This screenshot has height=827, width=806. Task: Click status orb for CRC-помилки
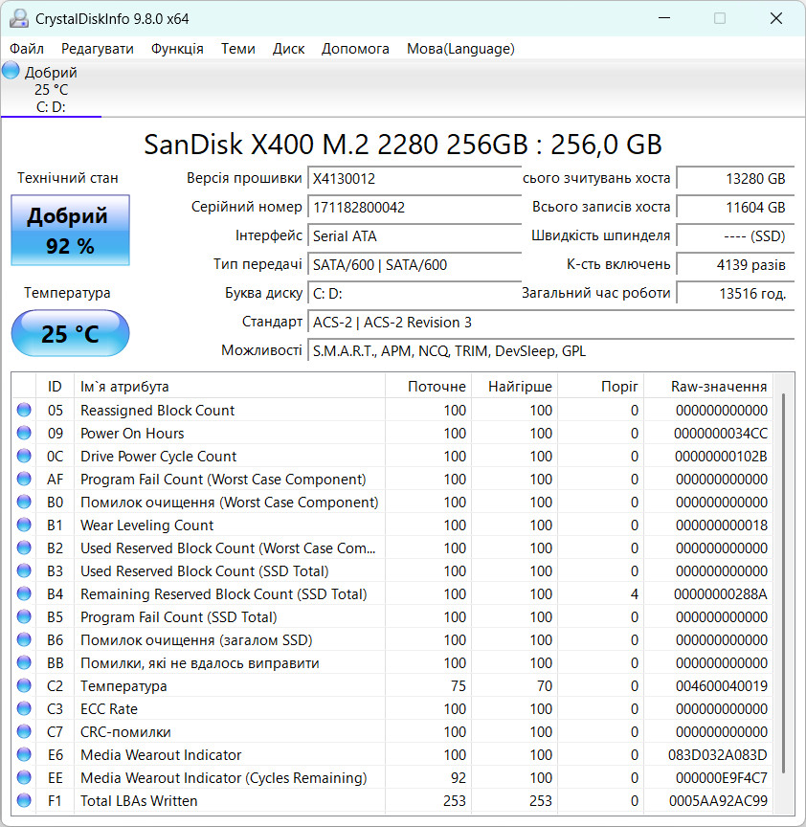tap(24, 731)
